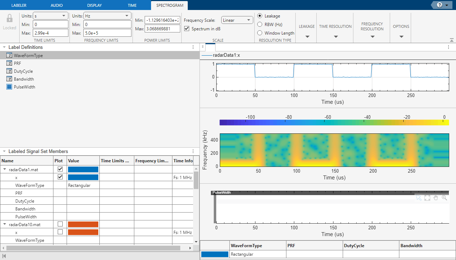Select the Leakage radio button
The width and height of the screenshot is (456, 260).
[260, 16]
